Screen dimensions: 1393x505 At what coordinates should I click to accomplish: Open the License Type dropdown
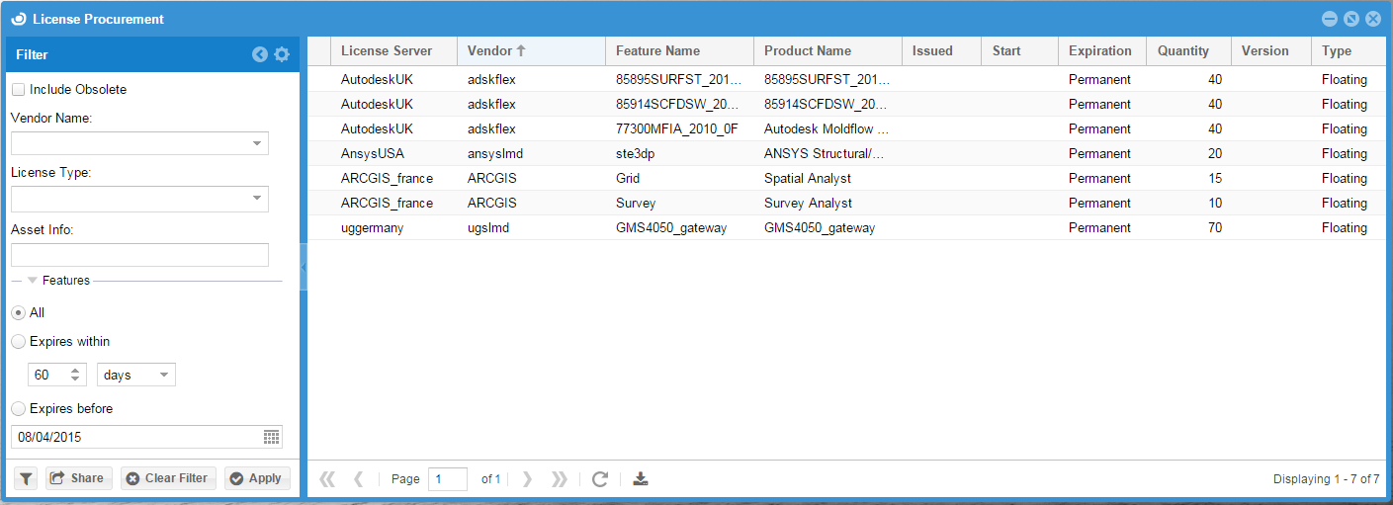click(x=257, y=199)
